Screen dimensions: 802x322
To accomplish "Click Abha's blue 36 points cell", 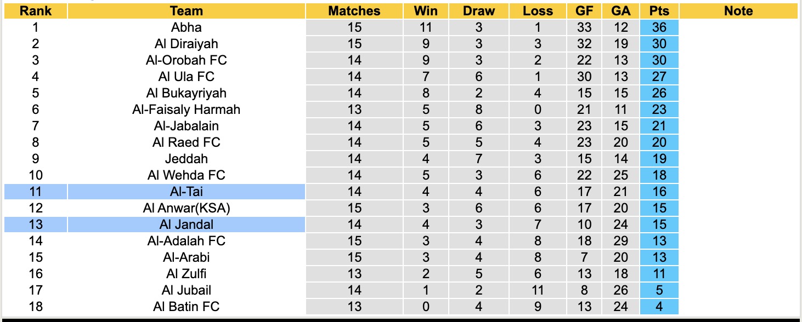I will click(x=659, y=27).
